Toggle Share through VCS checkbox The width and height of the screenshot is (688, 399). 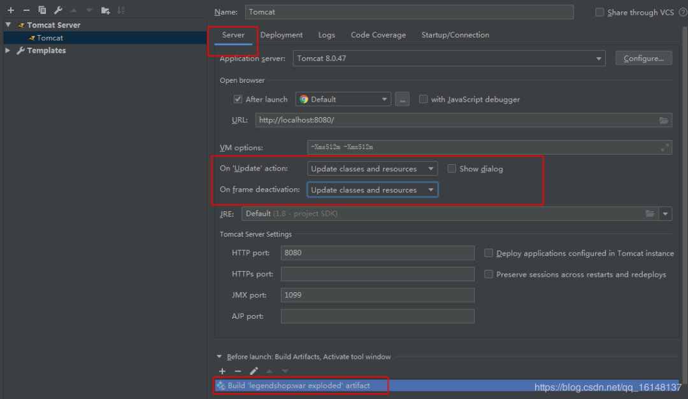[599, 12]
